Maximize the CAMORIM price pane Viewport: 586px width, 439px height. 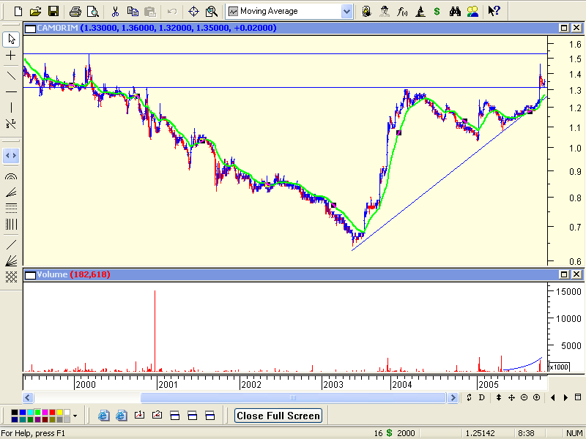[563, 28]
